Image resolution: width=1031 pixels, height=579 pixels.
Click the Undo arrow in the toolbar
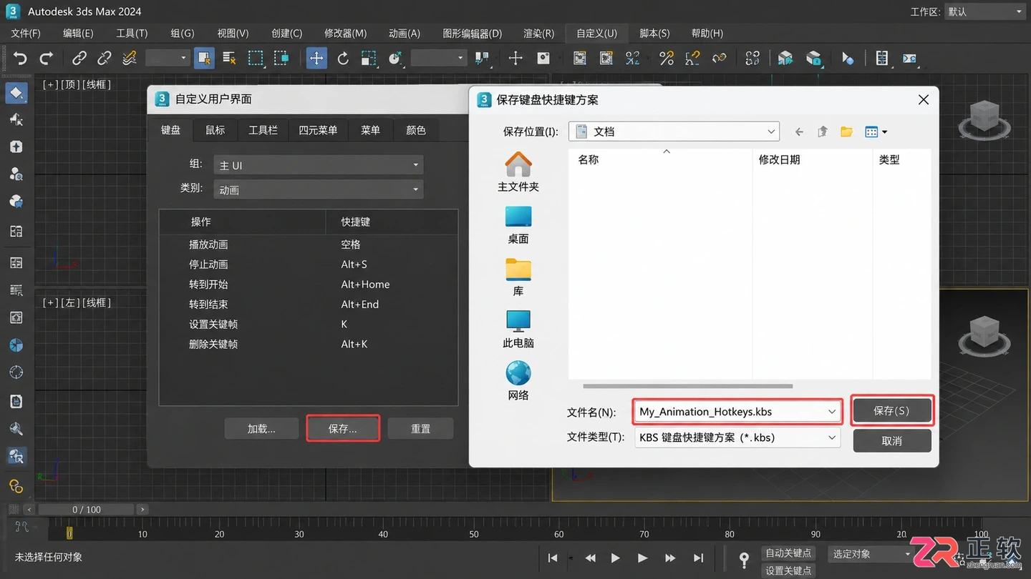[20, 58]
